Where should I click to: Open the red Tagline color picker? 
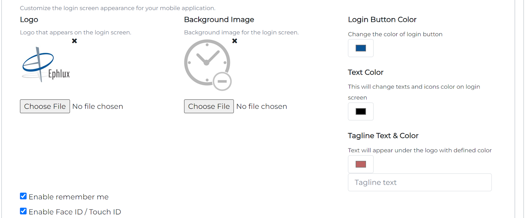click(361, 164)
